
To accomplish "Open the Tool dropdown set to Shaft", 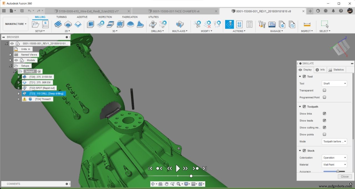I will click(x=334, y=83).
